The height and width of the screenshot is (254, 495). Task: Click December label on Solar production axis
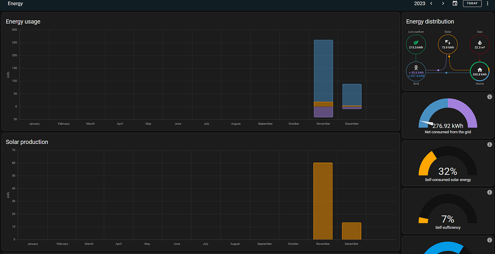tap(352, 244)
